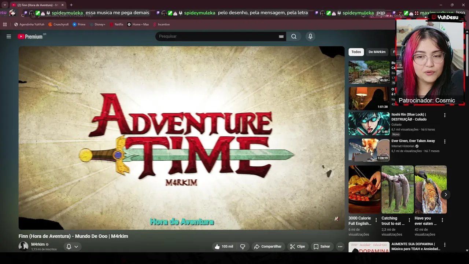Open Netflix bookmark
Viewport: 469px width, 264px height.
click(x=117, y=25)
